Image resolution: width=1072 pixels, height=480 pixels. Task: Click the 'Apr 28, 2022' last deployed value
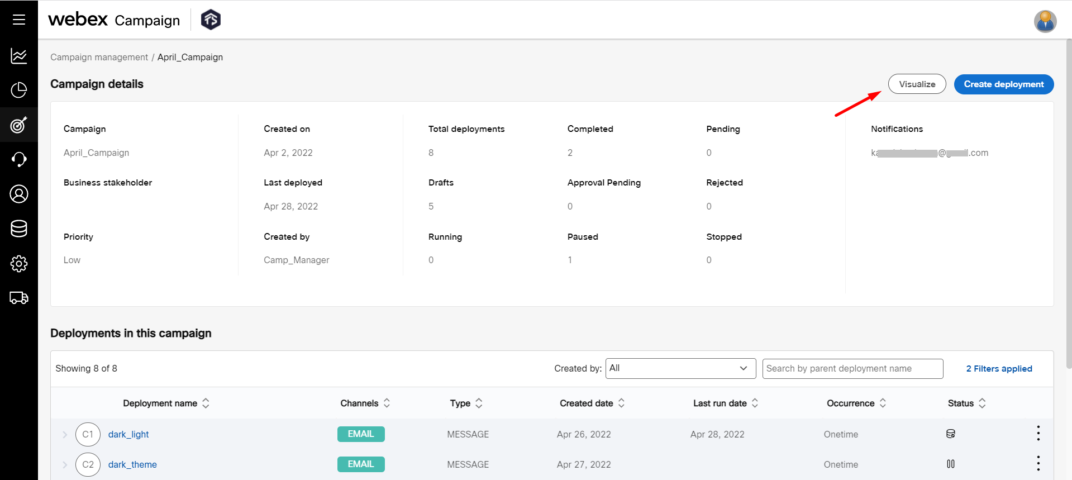pyautogui.click(x=290, y=206)
